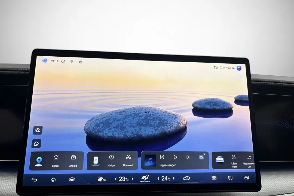Image resolution: width=294 pixels, height=196 pixels.
Task: Adjust the seat airflow direction control
Action: tap(145, 178)
